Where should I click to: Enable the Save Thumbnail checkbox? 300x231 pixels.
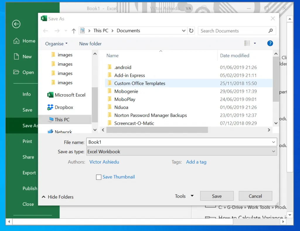[x=99, y=177]
